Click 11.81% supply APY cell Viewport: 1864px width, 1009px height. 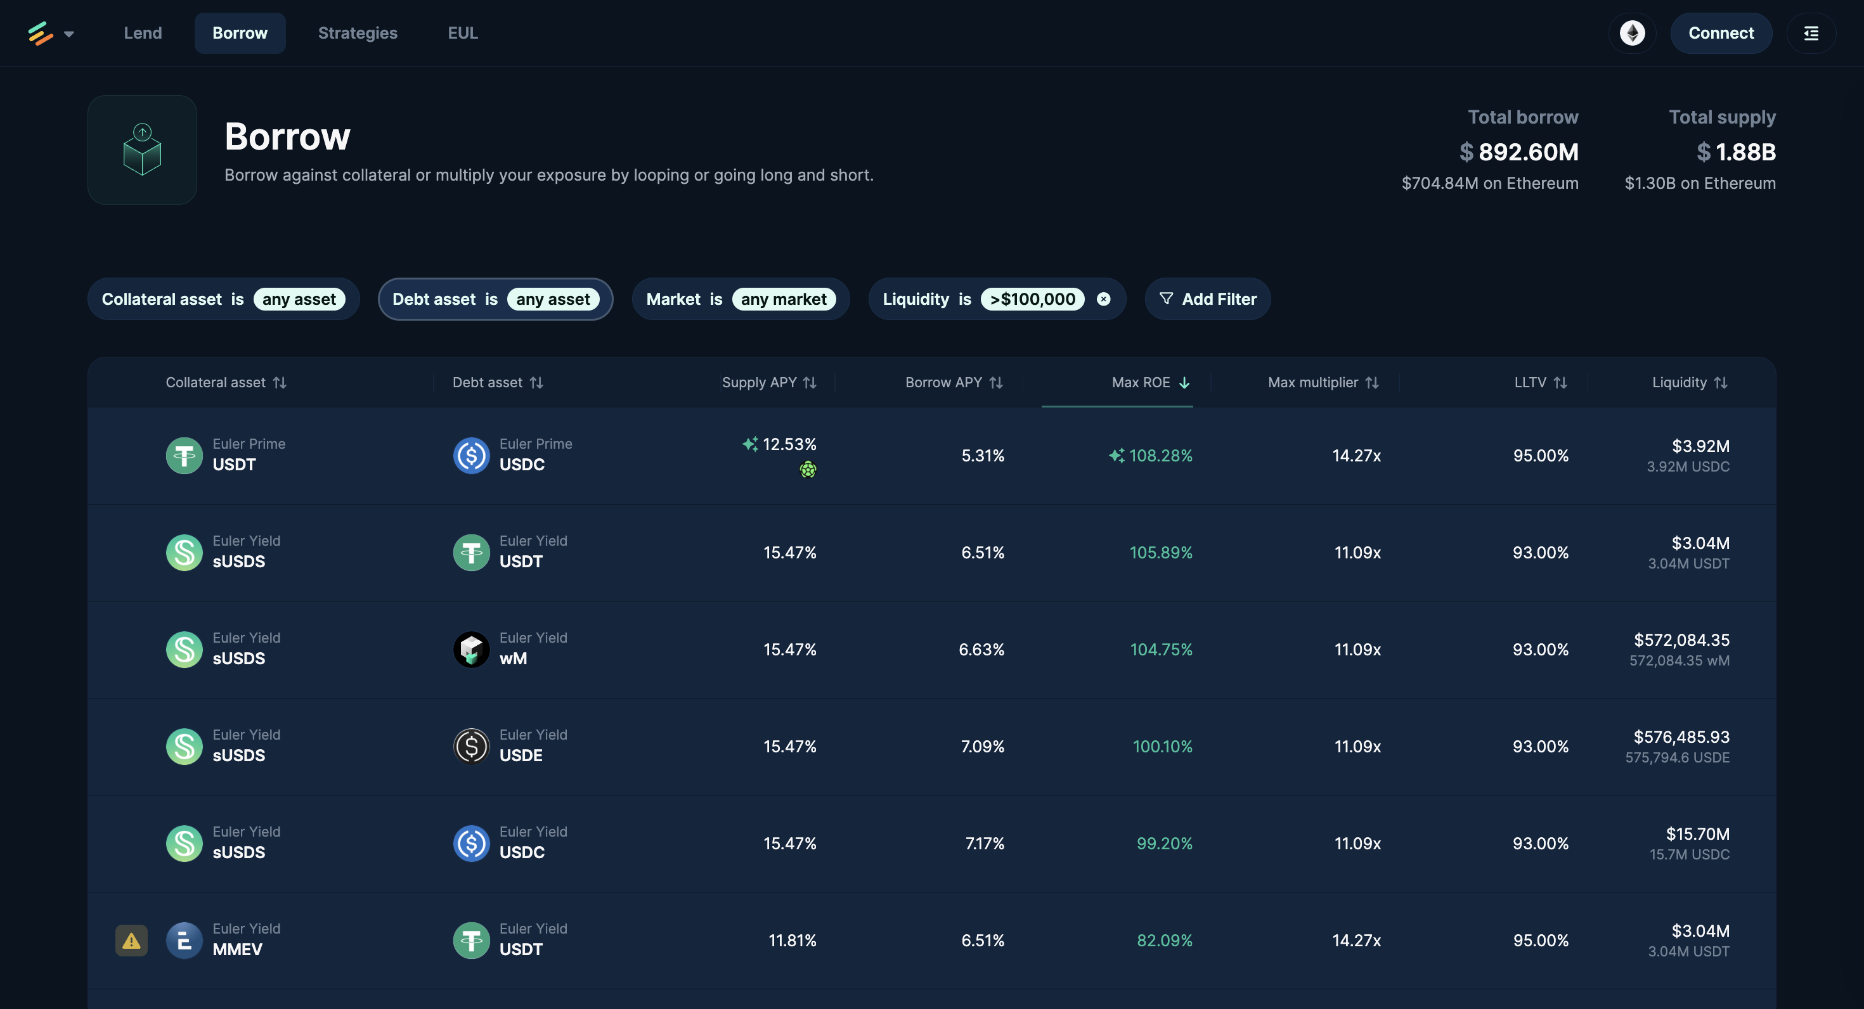[x=792, y=939]
